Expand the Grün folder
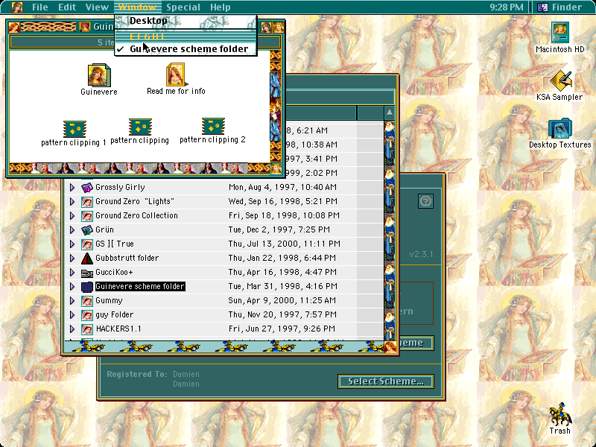 72,229
